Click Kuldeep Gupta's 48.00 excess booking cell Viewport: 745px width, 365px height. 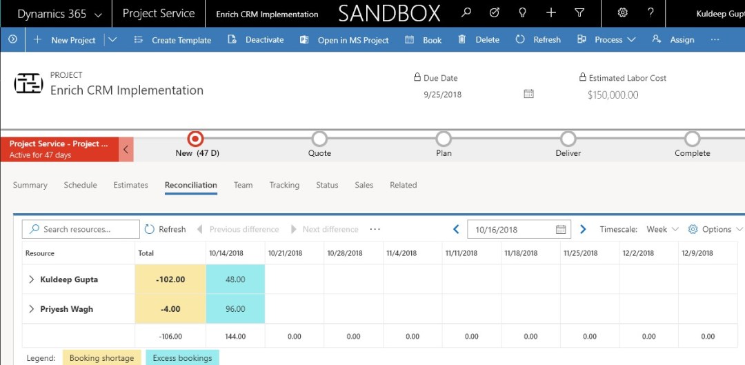(235, 279)
